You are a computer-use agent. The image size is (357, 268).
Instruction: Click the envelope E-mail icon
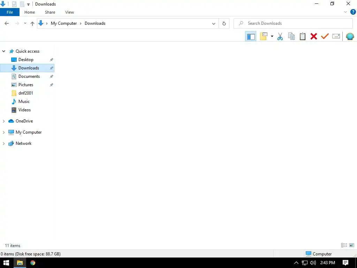pos(336,36)
